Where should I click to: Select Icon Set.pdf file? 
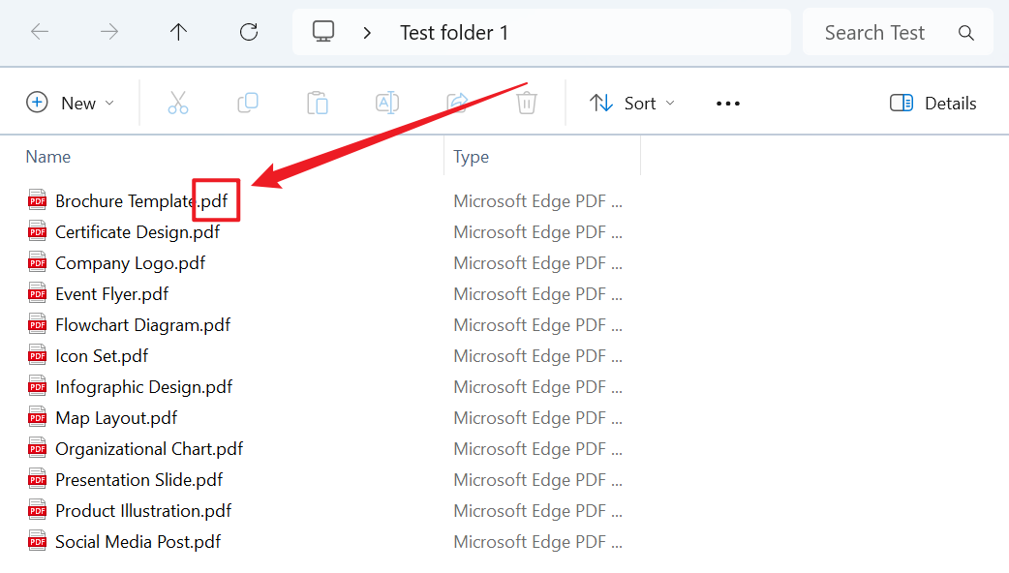pos(102,355)
